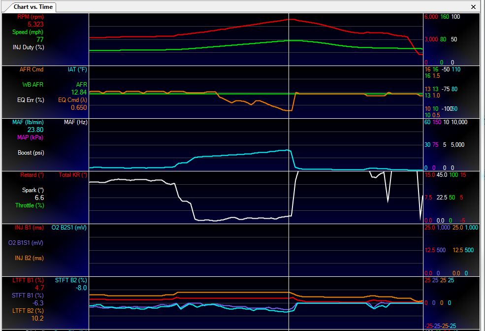Click the INJ Duty (%) channel label
The image size is (485, 331).
tap(29, 47)
